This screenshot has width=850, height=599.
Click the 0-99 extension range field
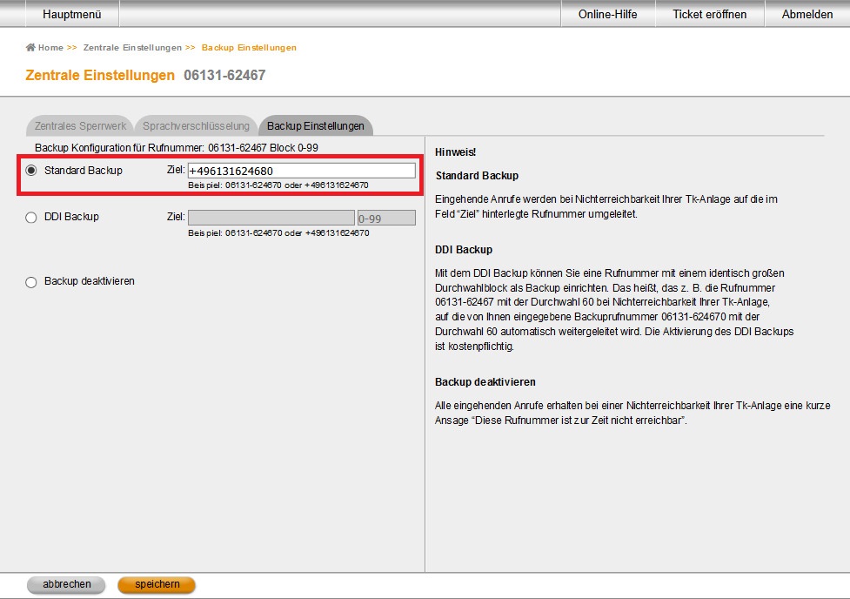[x=386, y=218]
